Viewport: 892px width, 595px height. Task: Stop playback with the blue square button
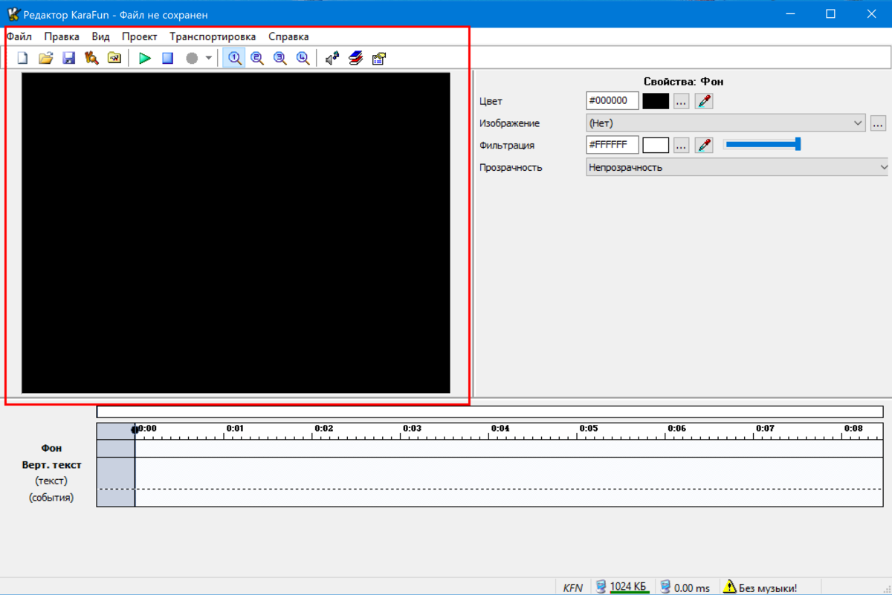click(168, 58)
